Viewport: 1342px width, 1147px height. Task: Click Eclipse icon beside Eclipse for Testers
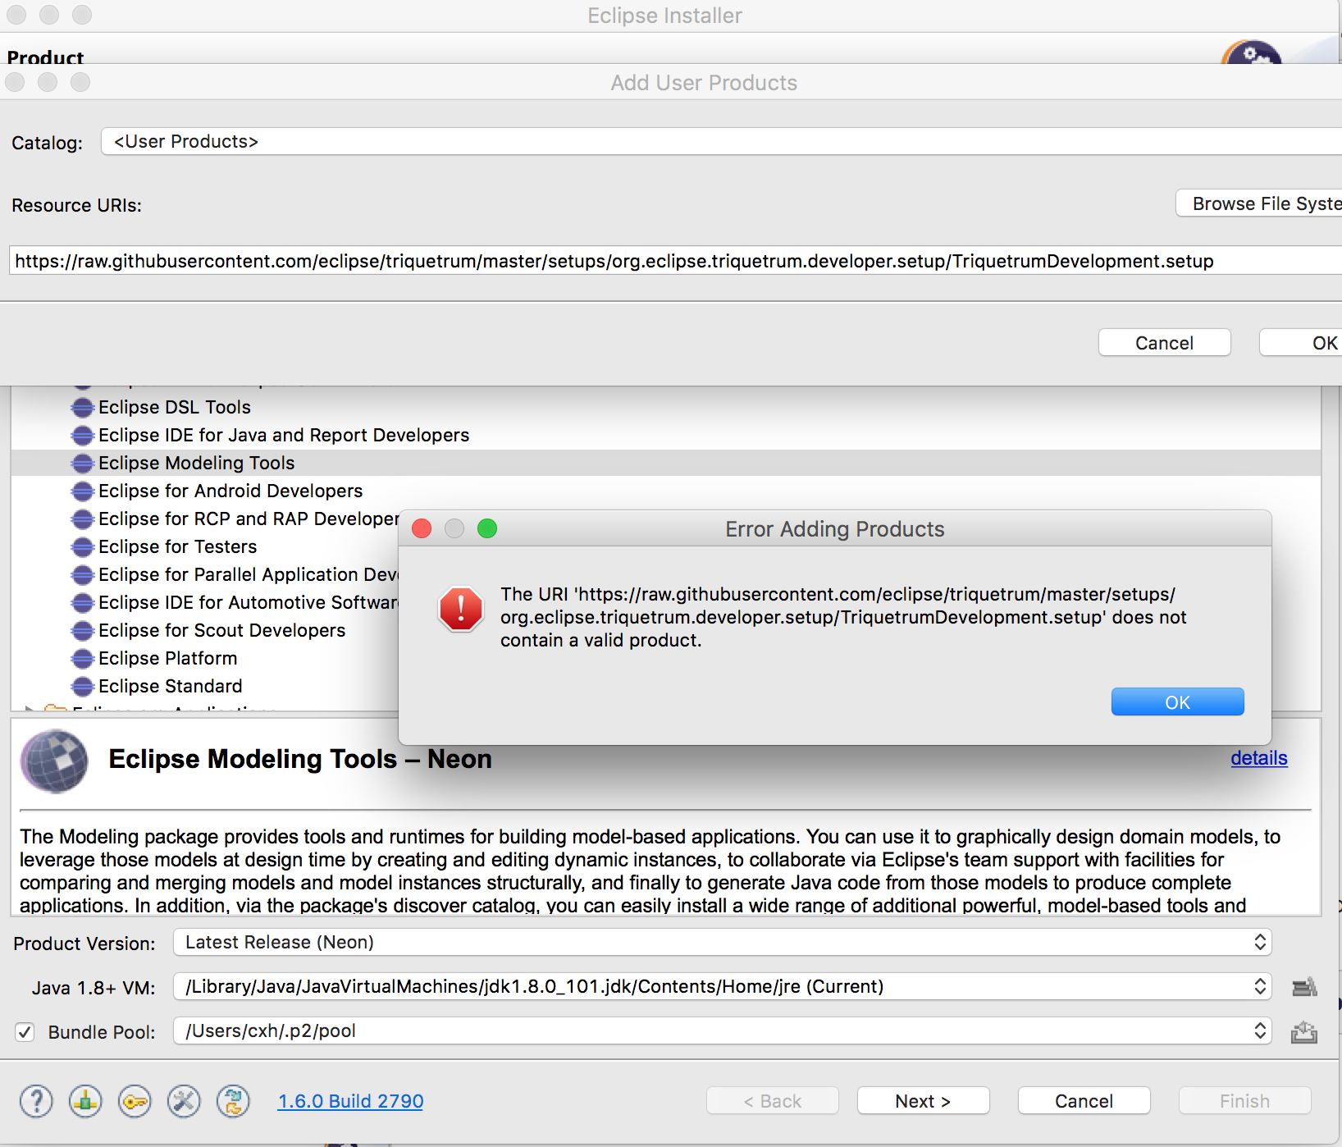click(82, 547)
